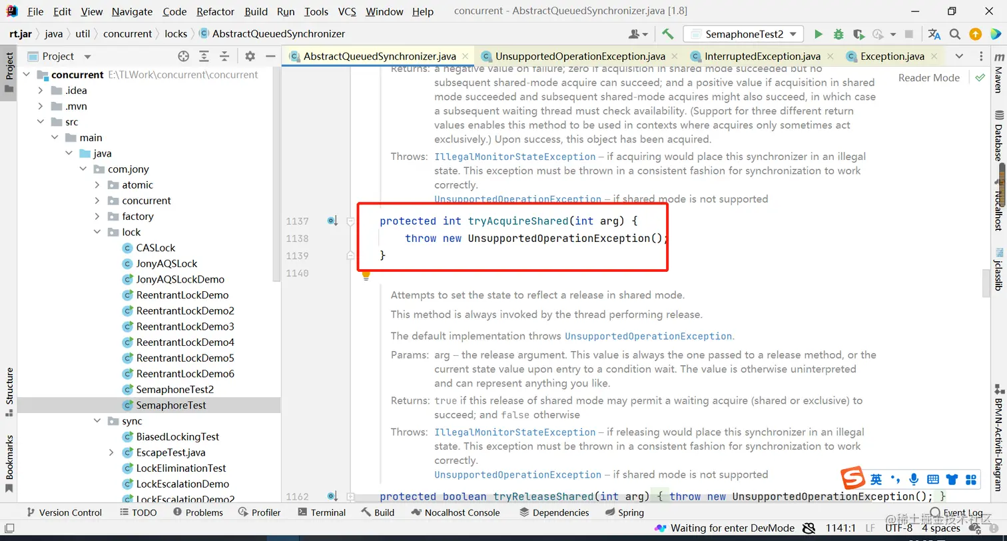
Task: Click the Build Project hammer icon
Action: pos(667,34)
